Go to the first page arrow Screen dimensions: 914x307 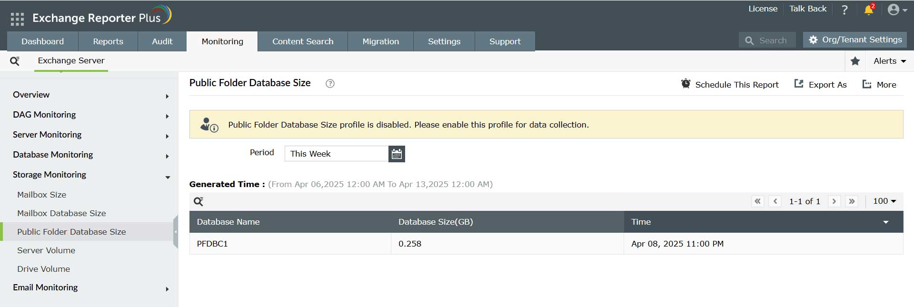(757, 201)
